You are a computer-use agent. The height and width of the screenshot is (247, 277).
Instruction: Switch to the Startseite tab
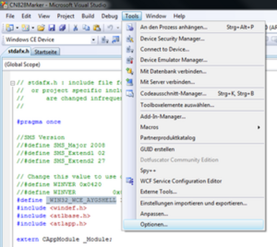46,52
